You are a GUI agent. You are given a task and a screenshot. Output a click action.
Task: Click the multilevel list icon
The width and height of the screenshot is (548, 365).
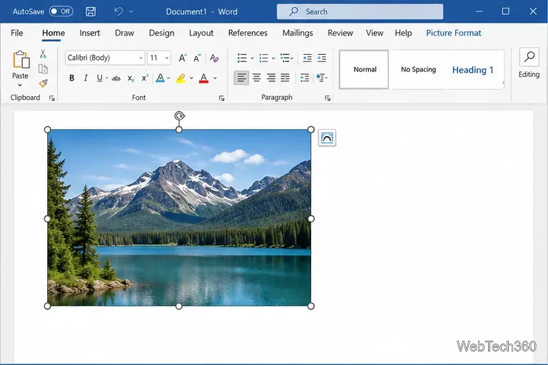tap(285, 58)
